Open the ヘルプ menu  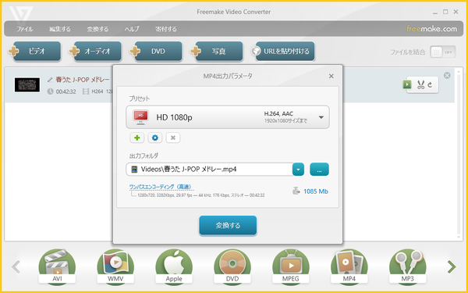[x=132, y=29]
